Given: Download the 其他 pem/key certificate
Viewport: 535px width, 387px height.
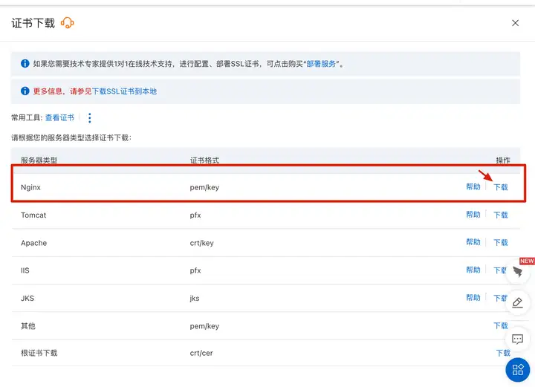Looking at the screenshot, I should coord(501,326).
